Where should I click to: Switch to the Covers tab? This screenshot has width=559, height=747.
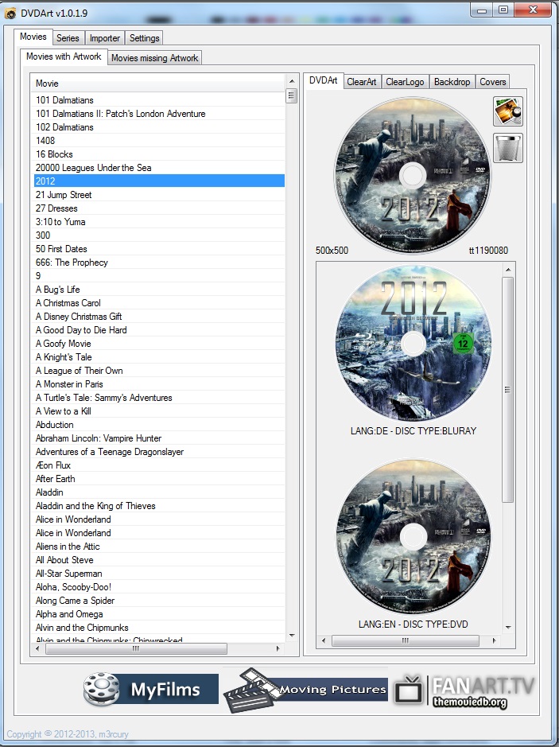[492, 82]
